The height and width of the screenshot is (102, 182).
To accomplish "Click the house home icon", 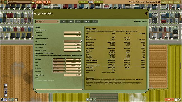I will [2, 99].
